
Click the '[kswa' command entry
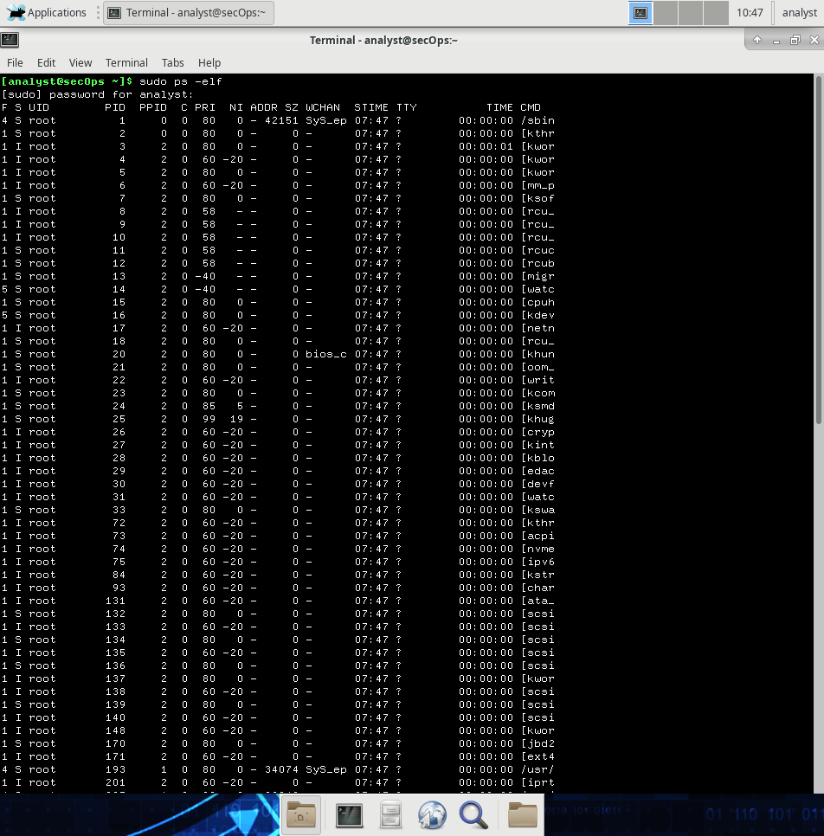[538, 510]
